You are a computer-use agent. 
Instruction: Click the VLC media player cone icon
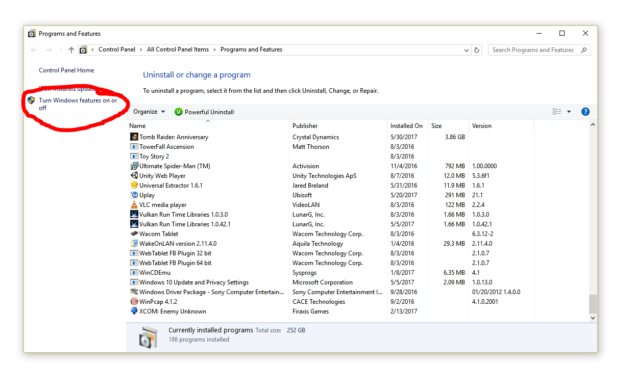(x=134, y=205)
